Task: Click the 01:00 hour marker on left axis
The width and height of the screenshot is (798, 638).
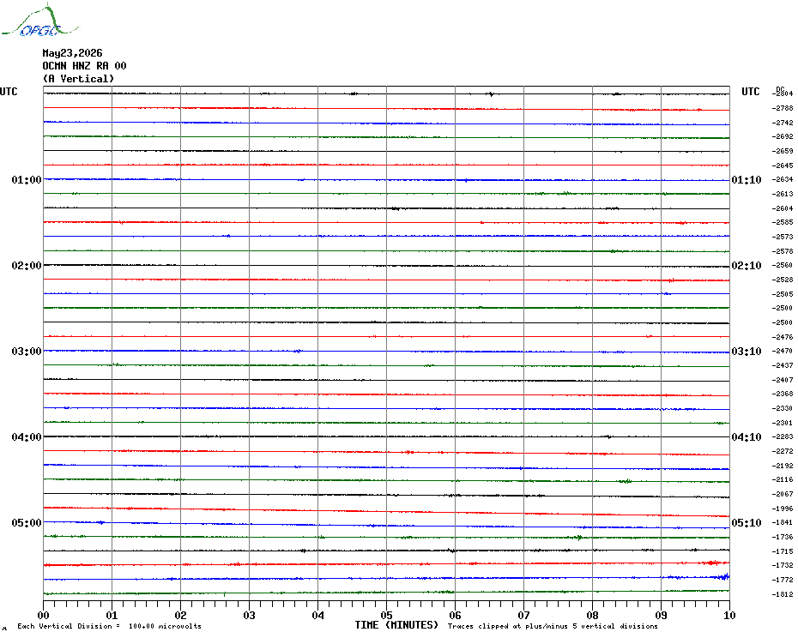Action: click(x=27, y=179)
